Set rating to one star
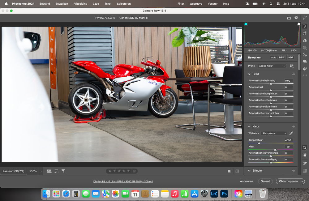This screenshot has height=201, width=309. click(x=110, y=171)
